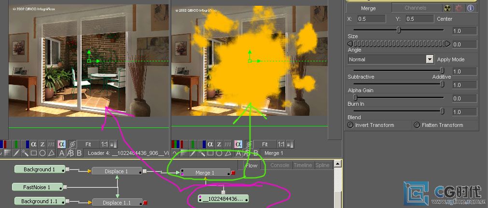The height and width of the screenshot is (208, 488).
Task: Click the Z depth channel icon in right viewer
Action: pyautogui.click(x=220, y=144)
